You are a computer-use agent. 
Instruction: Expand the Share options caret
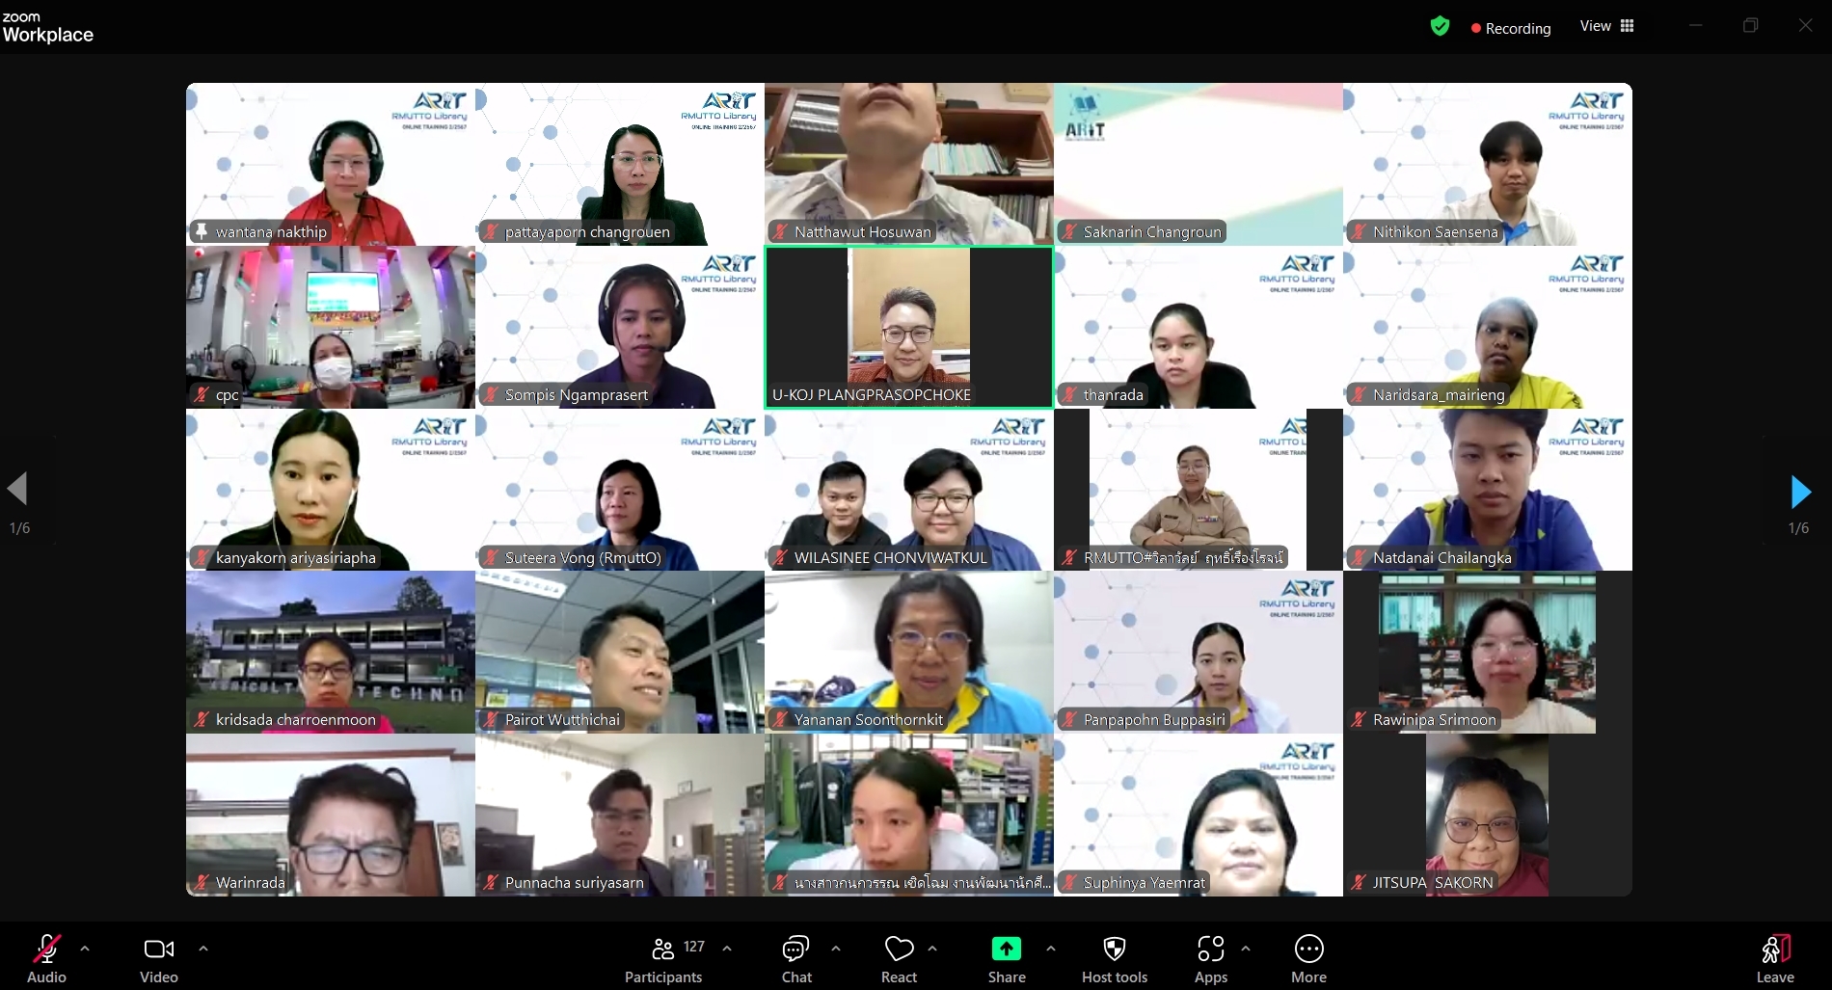point(1051,949)
